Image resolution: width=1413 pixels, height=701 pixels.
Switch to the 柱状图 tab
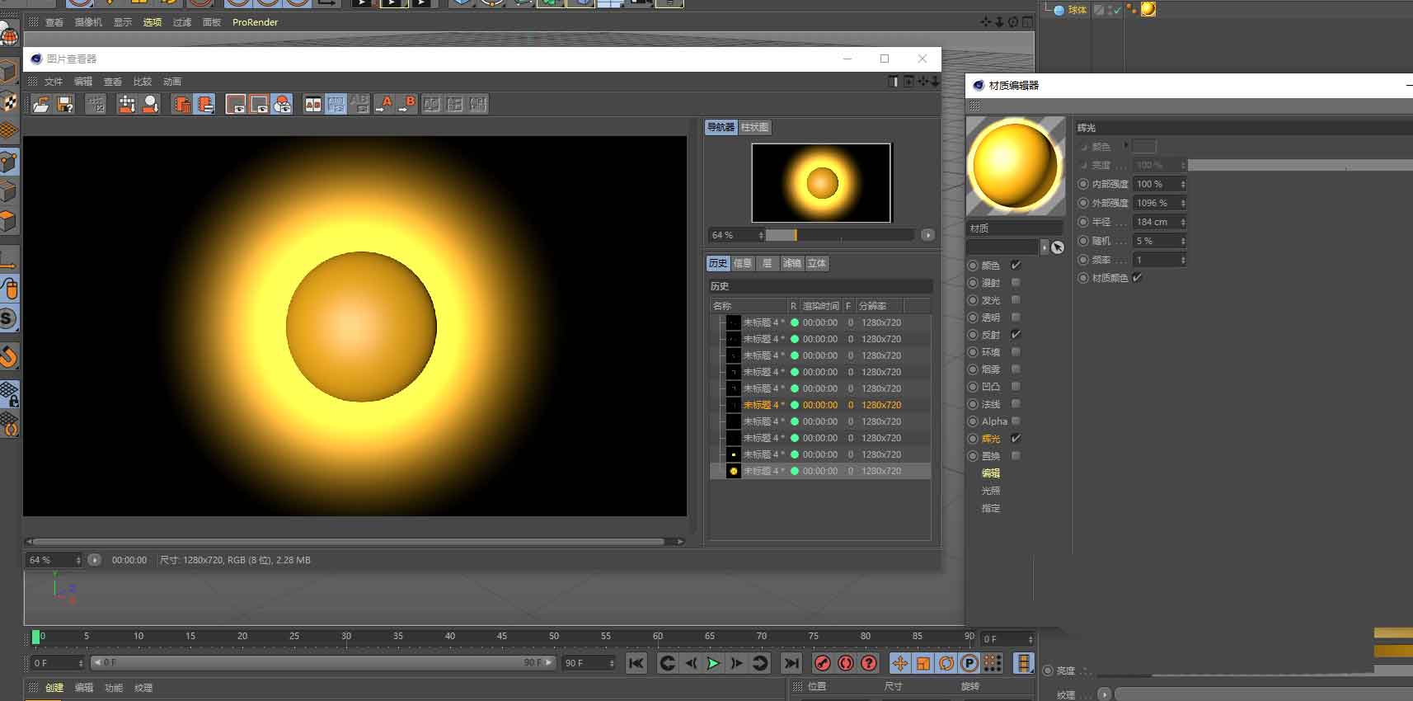[x=754, y=127]
